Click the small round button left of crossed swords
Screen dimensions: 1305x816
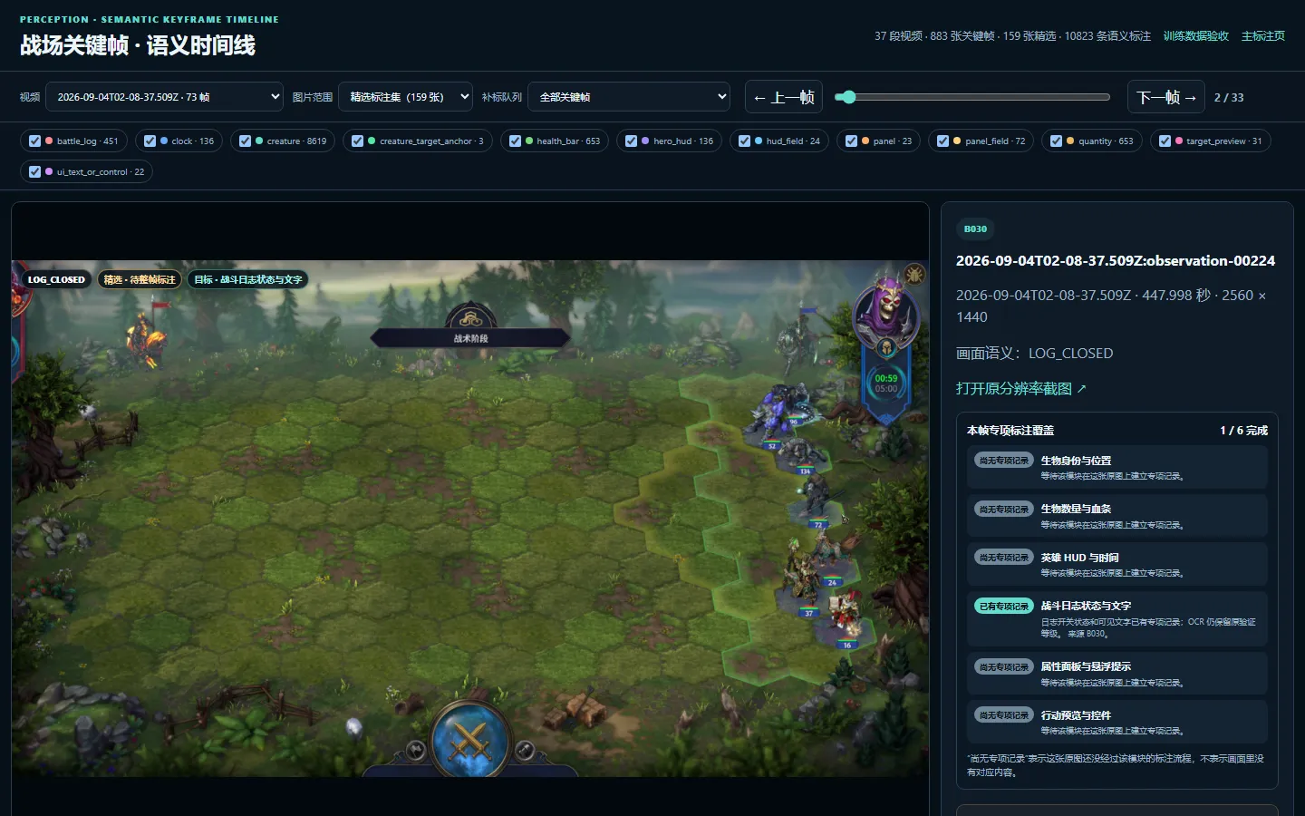(x=416, y=750)
